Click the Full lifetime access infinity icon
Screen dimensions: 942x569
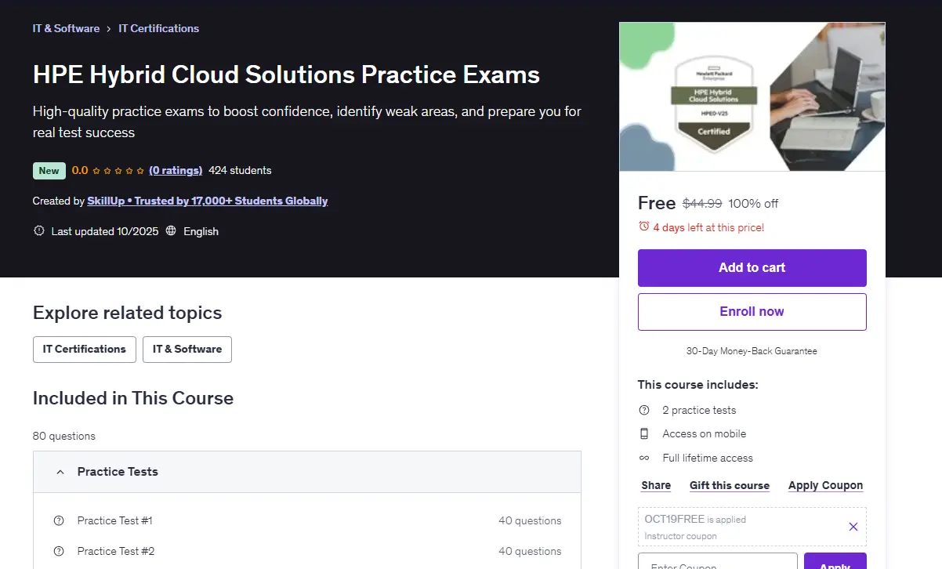[644, 458]
